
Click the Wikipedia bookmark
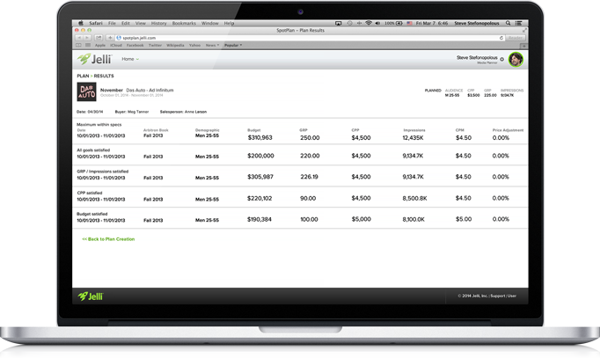click(x=175, y=45)
